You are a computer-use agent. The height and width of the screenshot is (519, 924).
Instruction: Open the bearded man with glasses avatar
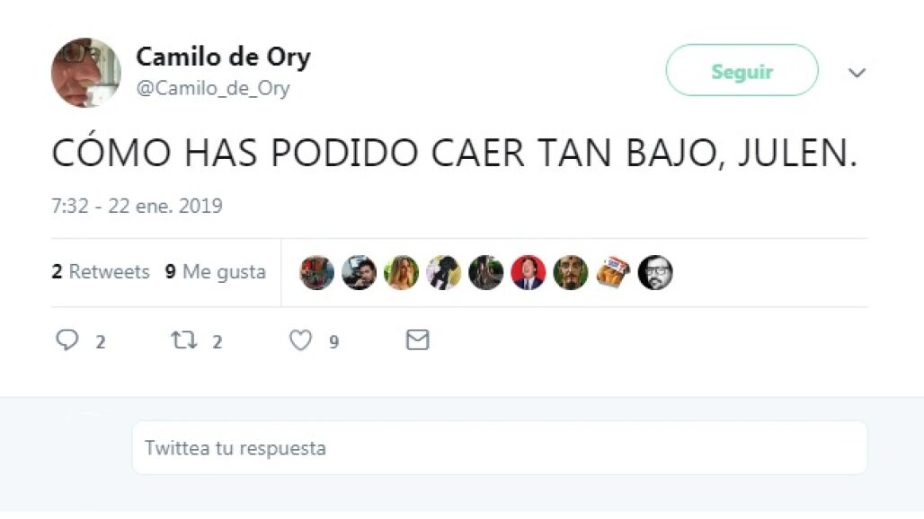655,272
